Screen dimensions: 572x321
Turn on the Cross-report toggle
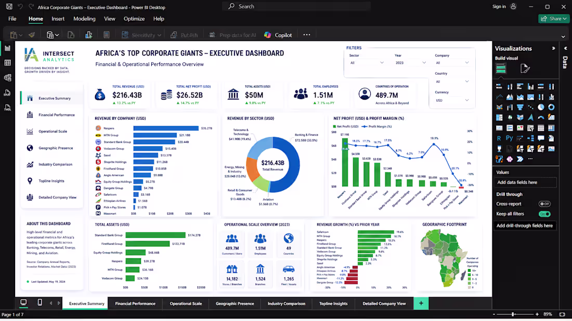pos(544,204)
